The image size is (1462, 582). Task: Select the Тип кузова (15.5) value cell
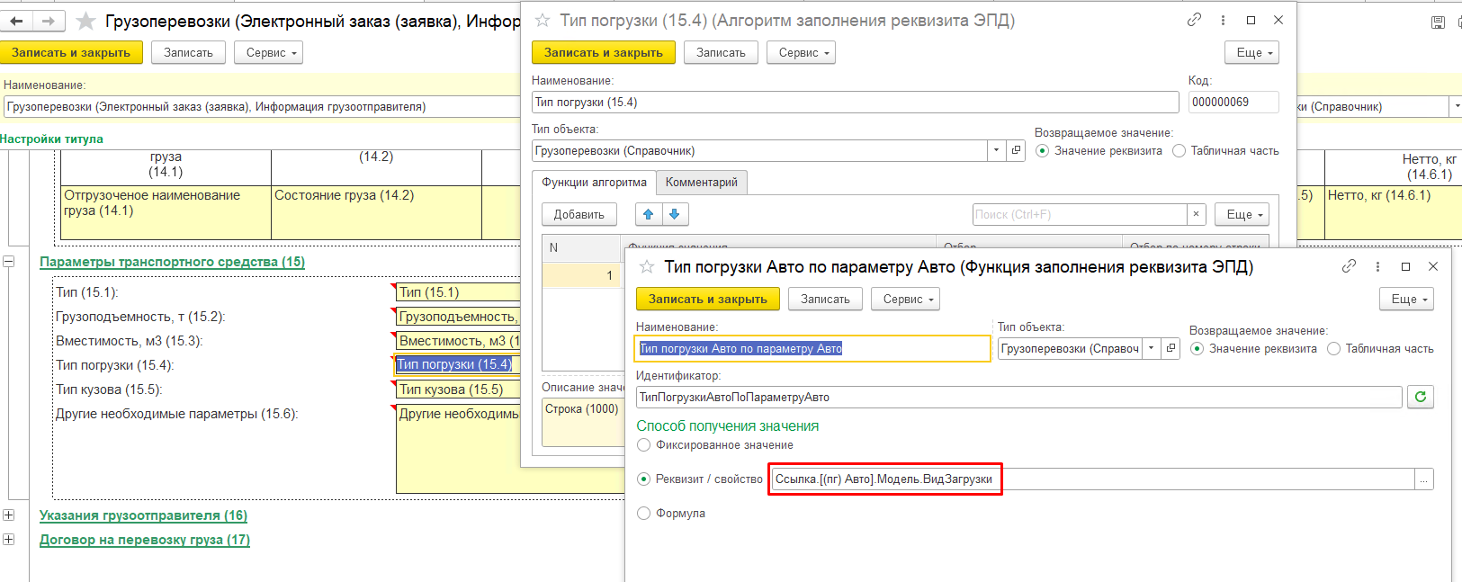(x=457, y=389)
